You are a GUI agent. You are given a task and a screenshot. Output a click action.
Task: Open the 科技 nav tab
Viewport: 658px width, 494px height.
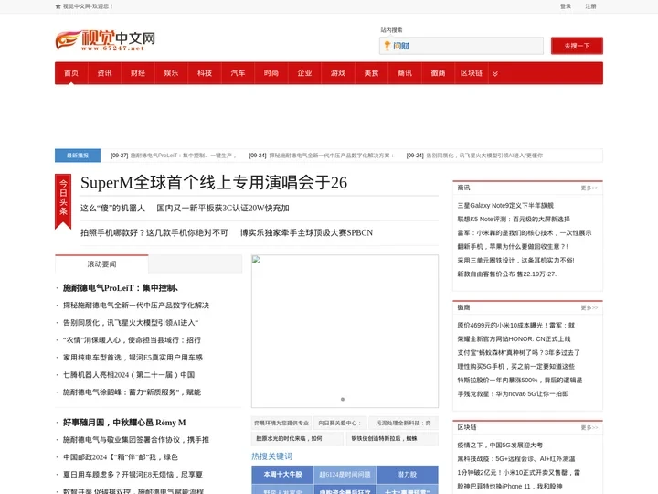205,73
